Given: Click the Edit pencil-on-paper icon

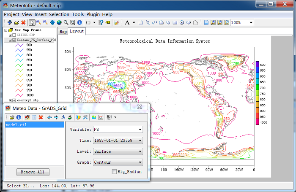Looking at the screenshot, I should 116,23.
